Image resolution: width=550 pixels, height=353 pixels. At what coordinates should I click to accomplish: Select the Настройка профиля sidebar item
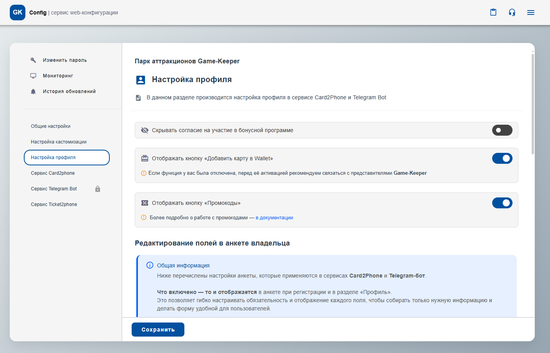(x=66, y=158)
